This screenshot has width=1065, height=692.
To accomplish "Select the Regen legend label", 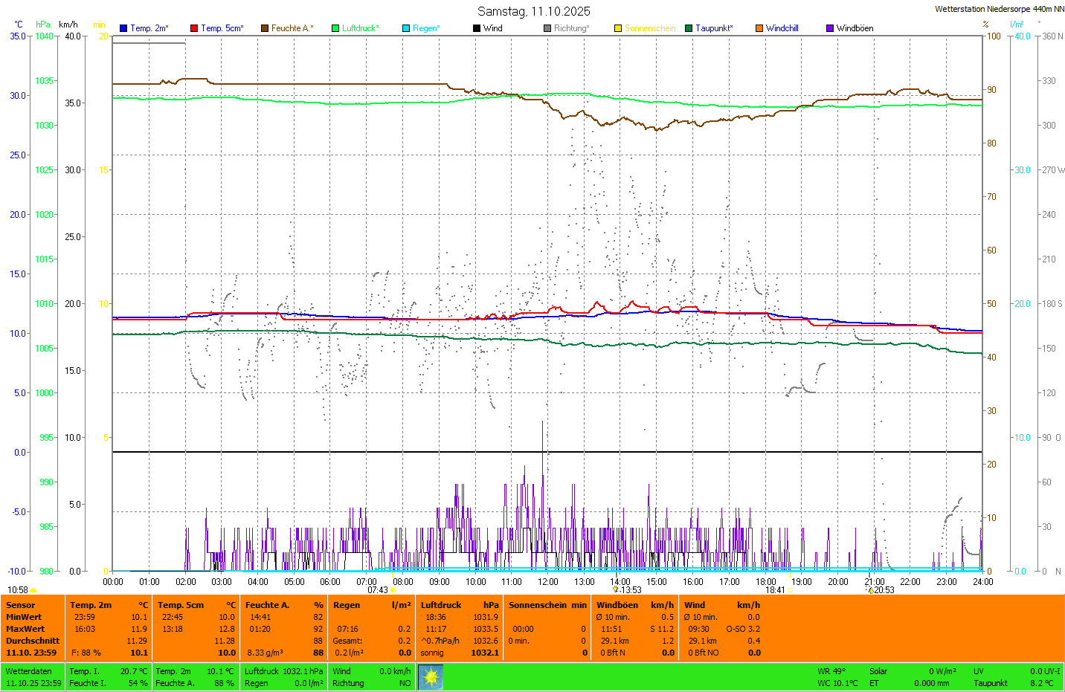I will (x=426, y=28).
